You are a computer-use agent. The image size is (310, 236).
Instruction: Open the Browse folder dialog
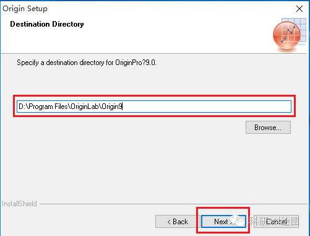pyautogui.click(x=268, y=128)
